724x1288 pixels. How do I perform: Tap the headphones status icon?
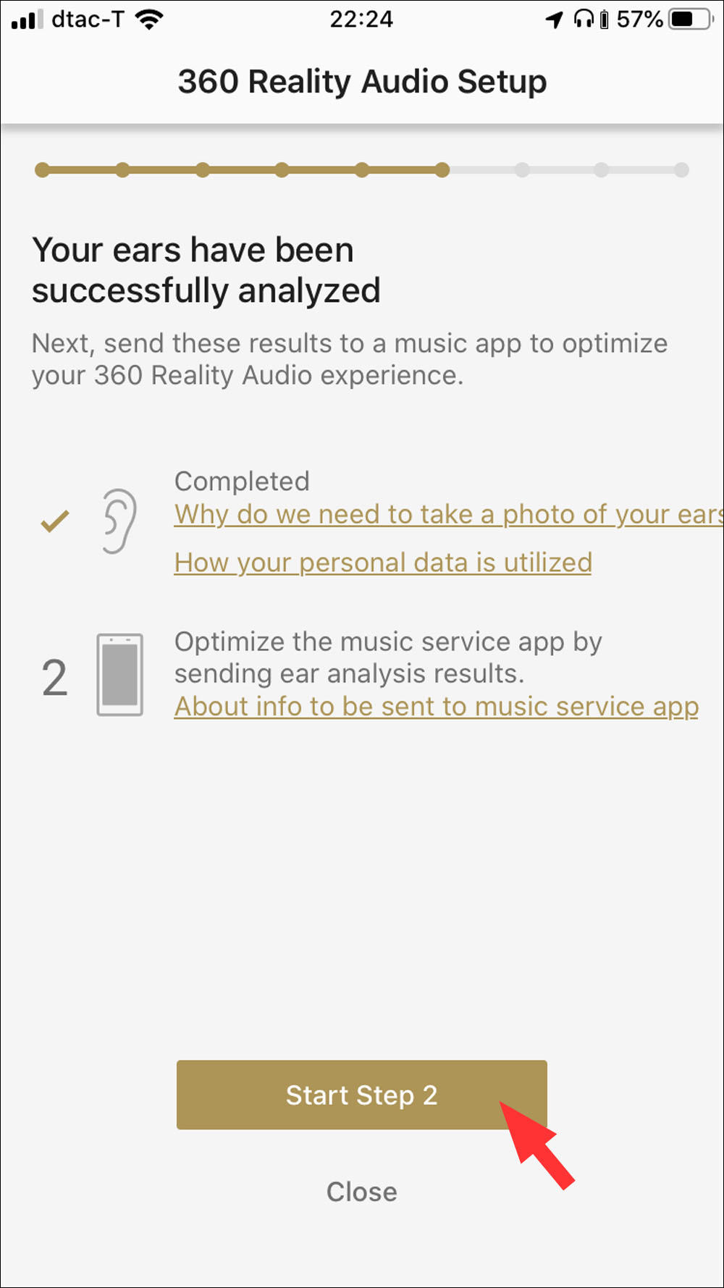pos(584,19)
